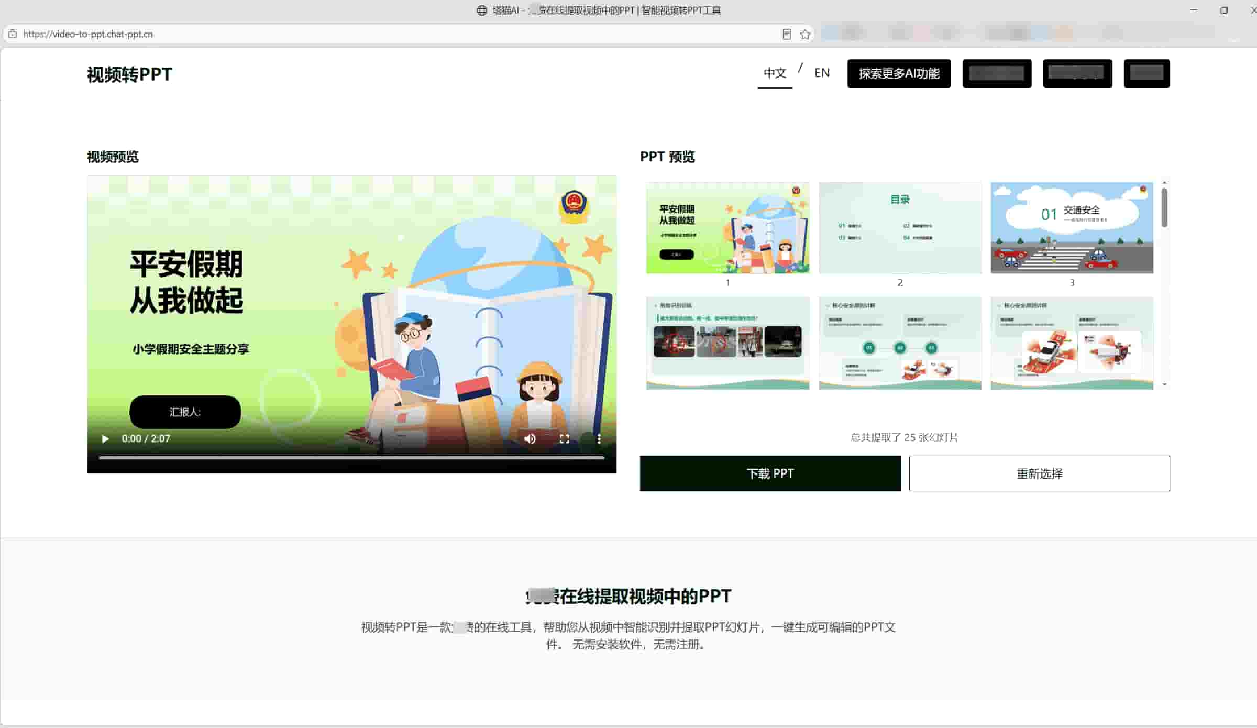This screenshot has height=728, width=1257.
Task: Click the 视频预览 heading
Action: pos(113,157)
